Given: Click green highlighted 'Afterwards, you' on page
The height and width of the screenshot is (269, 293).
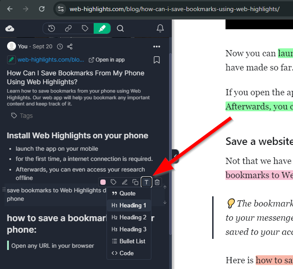Looking at the screenshot, I should 259,106.
